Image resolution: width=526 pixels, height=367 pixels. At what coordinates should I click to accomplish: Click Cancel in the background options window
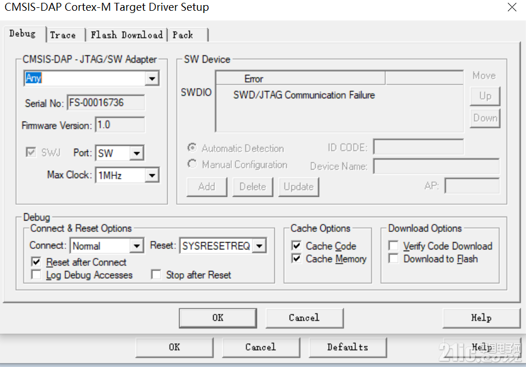click(261, 347)
